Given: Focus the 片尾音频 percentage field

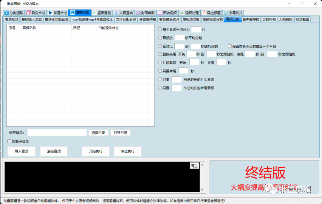Looking at the screenshot, I should click(177, 88).
